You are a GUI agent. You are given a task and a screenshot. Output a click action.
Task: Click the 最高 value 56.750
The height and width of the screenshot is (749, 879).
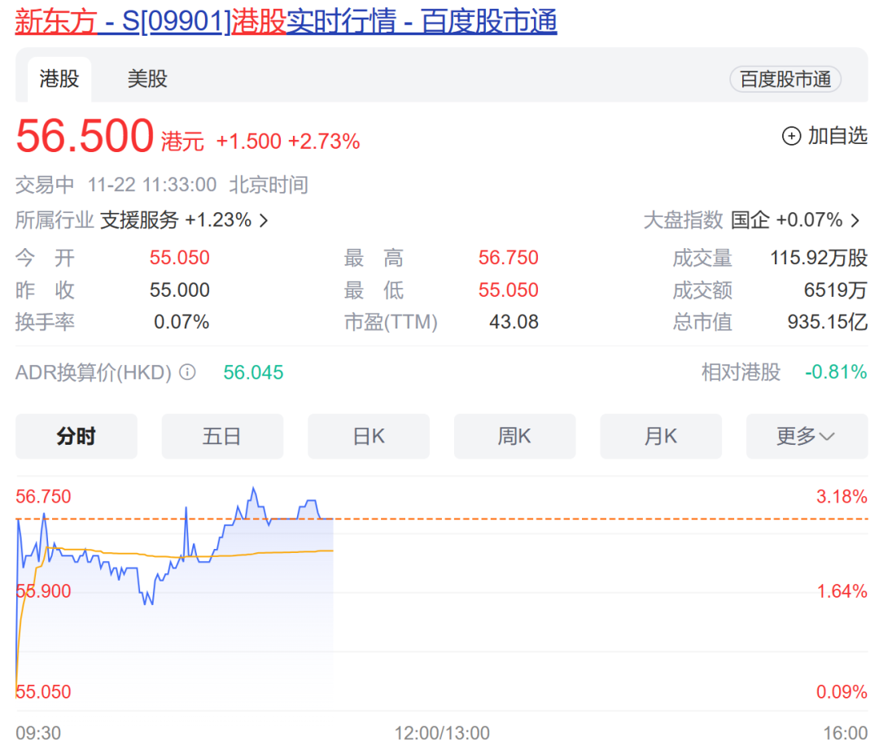509,258
